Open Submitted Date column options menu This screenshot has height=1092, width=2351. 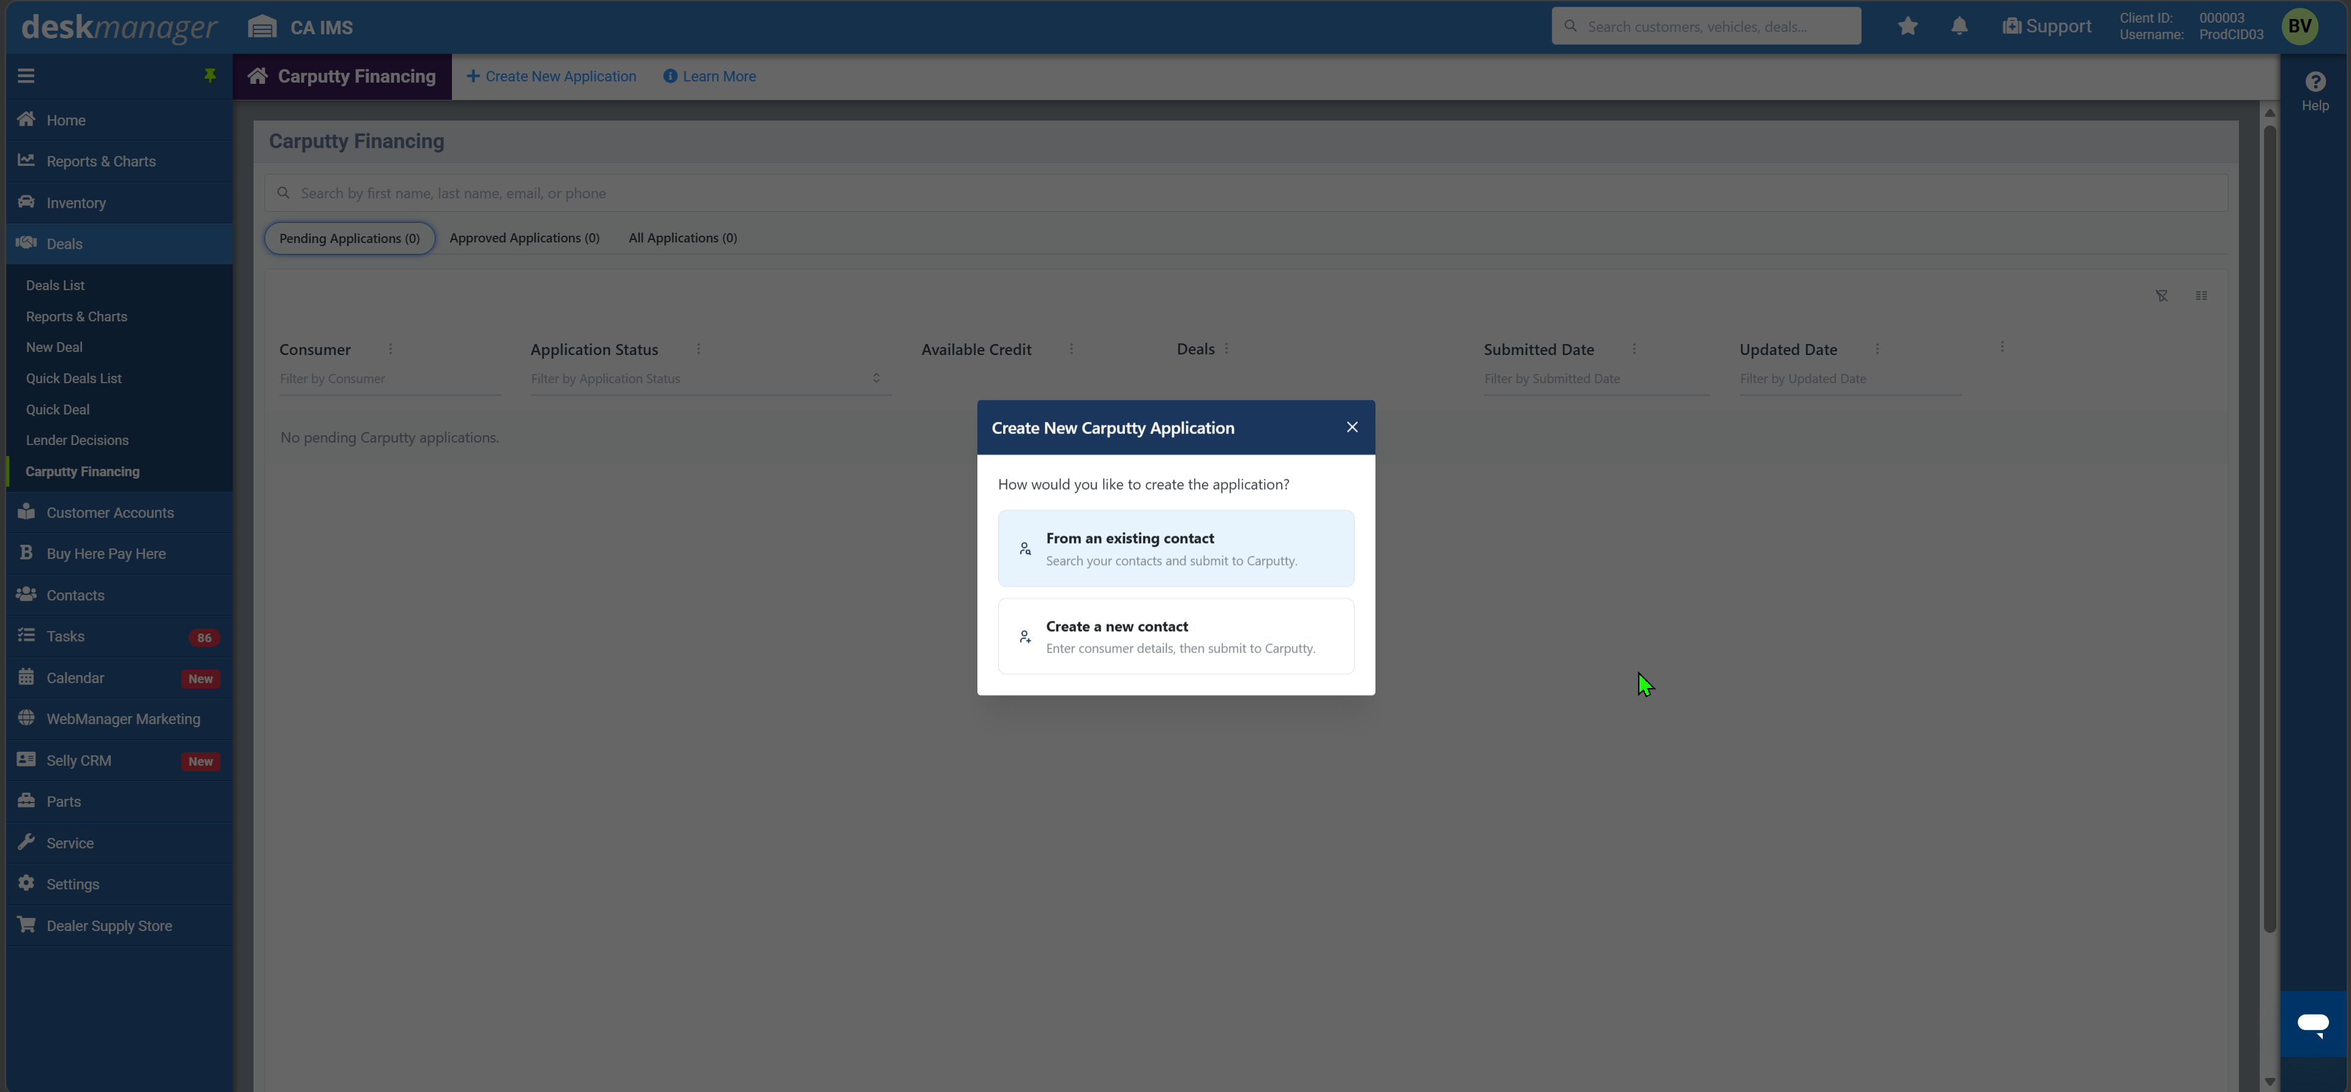coord(1634,350)
